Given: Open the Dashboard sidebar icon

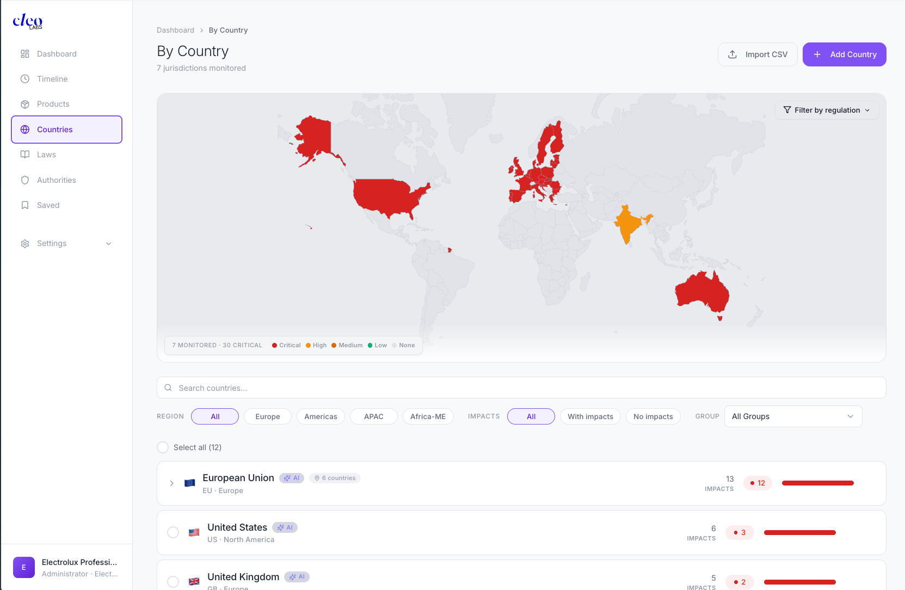Looking at the screenshot, I should [x=25, y=54].
